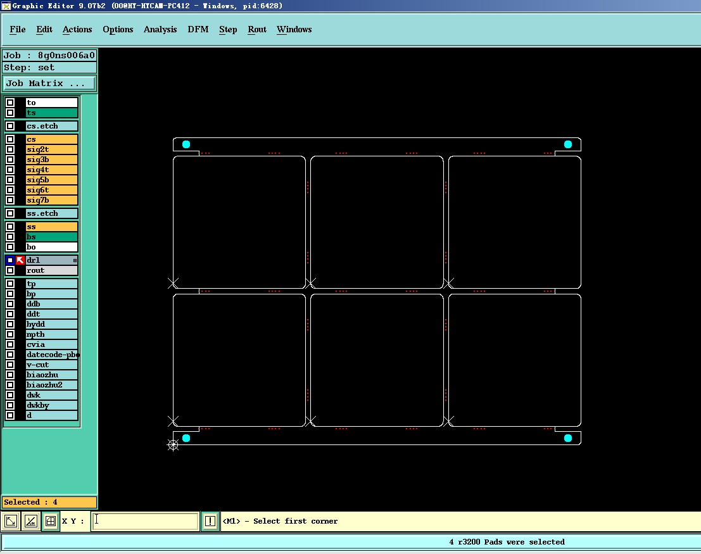The width and height of the screenshot is (701, 554).
Task: Click the zoom-area icon beside XY field
Action: (11, 521)
